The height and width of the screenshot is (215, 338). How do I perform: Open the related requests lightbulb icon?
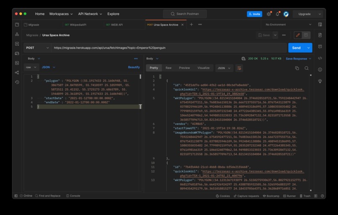click(320, 81)
